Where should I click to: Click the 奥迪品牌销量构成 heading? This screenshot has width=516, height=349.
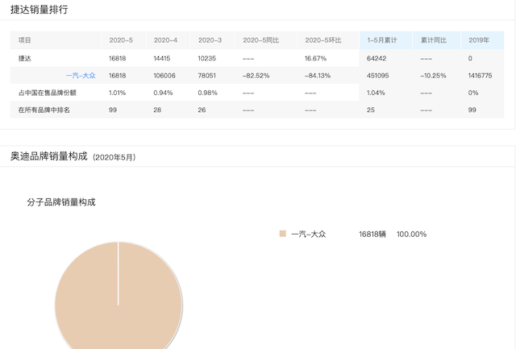pos(48,156)
